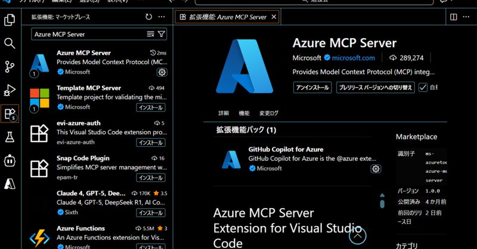
Task: Install the Snap Code Plugin extension
Action: (151, 178)
